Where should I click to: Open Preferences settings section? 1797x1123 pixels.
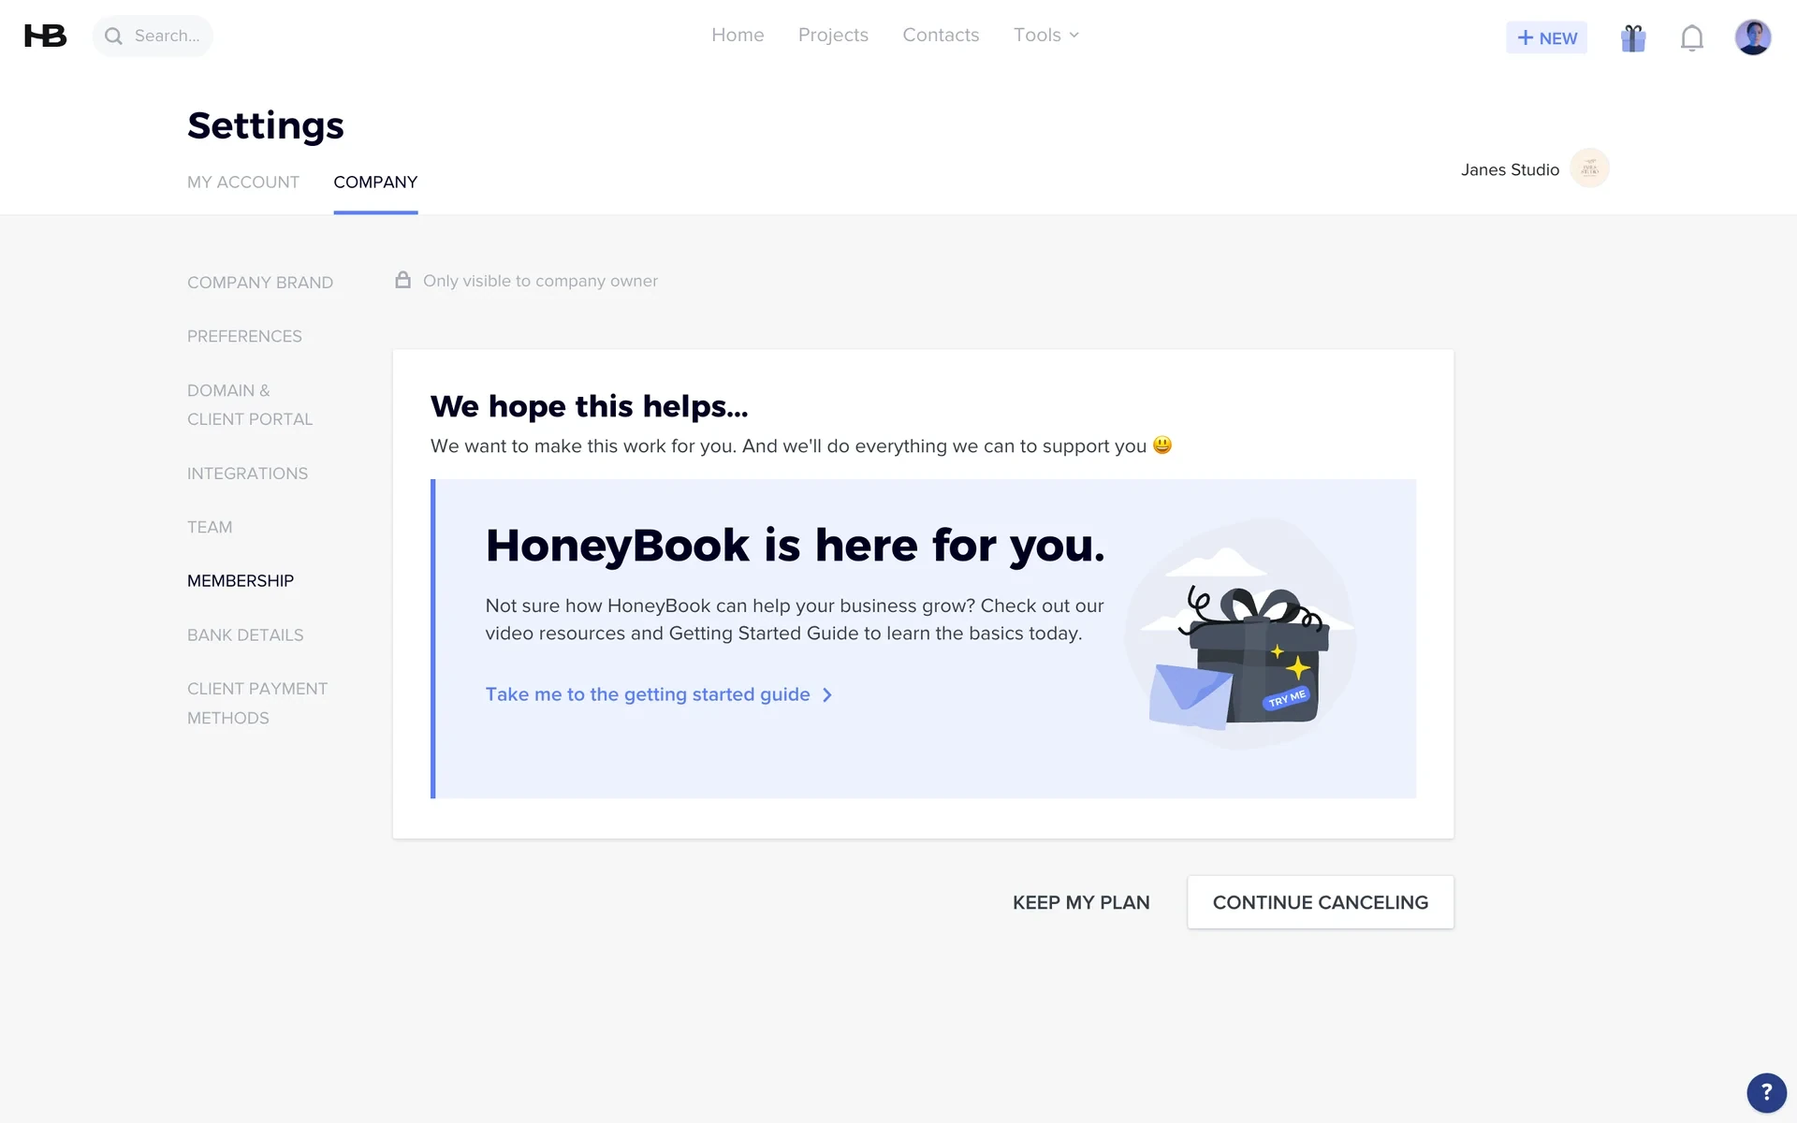[244, 336]
